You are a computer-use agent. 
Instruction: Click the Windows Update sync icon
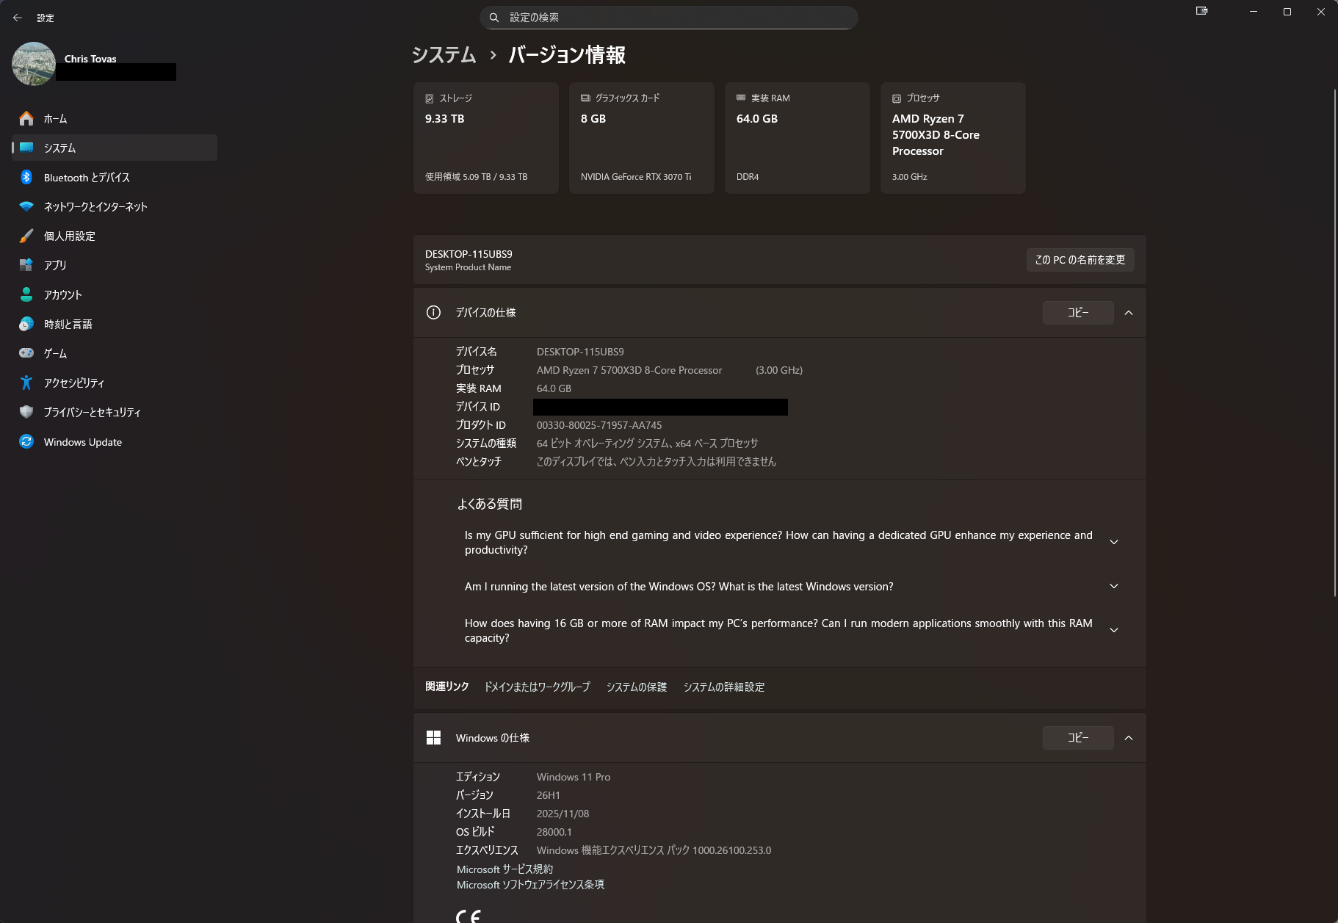(x=26, y=441)
